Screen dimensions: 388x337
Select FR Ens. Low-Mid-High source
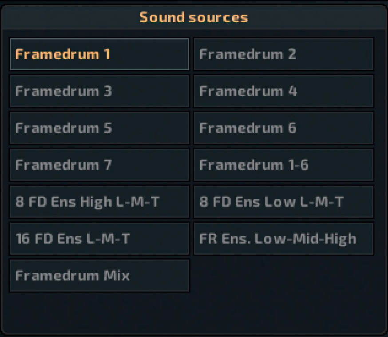[283, 239]
